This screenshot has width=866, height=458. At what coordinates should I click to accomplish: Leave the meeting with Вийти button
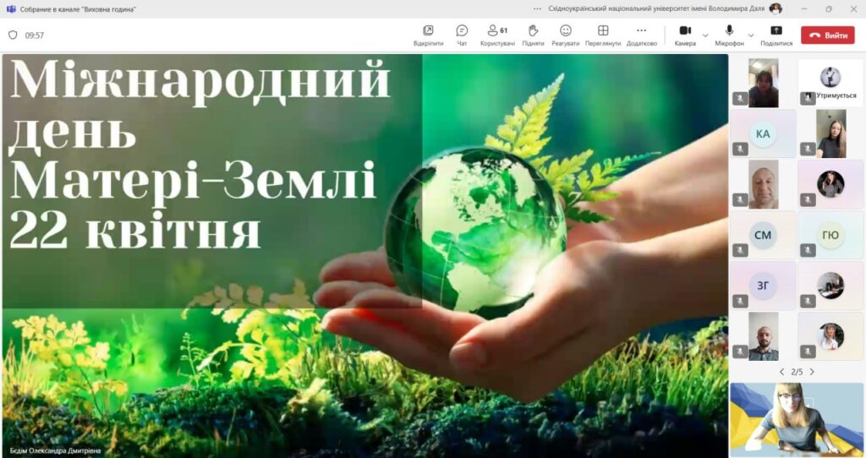tap(828, 35)
